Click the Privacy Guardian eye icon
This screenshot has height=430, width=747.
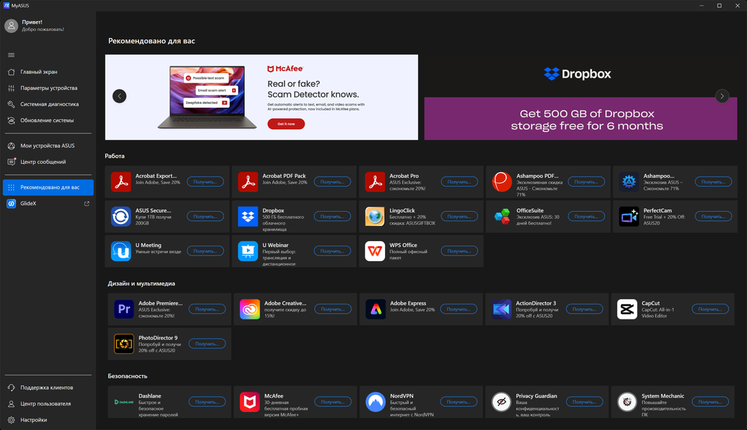coord(501,402)
